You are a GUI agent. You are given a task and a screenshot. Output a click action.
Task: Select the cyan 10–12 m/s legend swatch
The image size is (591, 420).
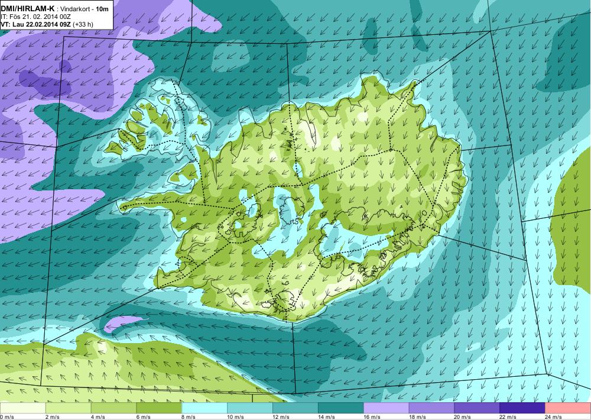click(x=250, y=408)
